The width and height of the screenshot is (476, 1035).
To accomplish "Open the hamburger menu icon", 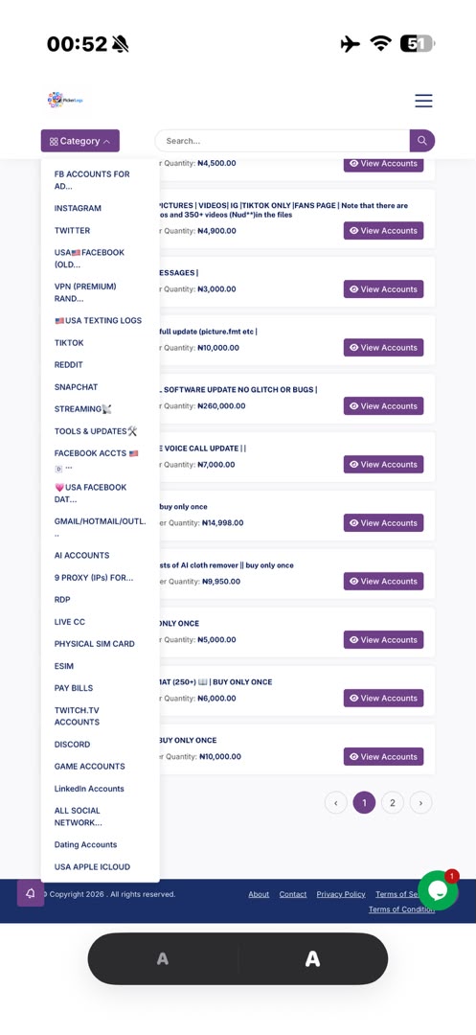I will (423, 101).
